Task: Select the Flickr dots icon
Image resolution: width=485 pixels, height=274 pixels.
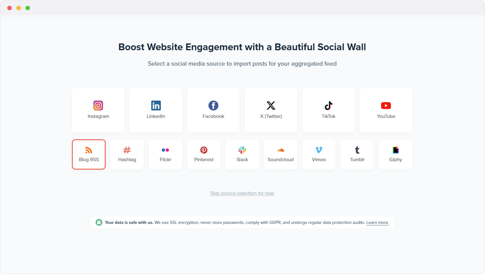Action: tap(165, 150)
